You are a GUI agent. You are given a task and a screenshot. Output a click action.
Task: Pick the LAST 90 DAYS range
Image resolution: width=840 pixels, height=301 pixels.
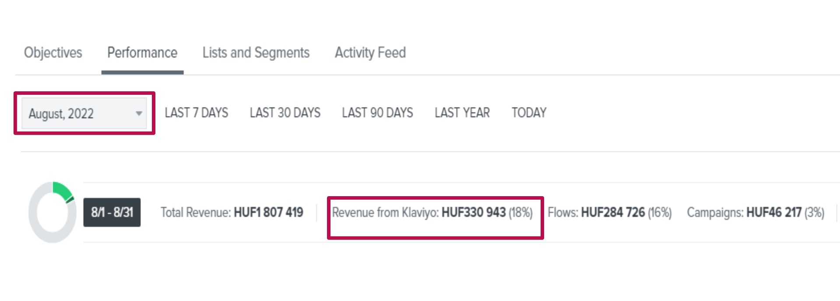(377, 113)
